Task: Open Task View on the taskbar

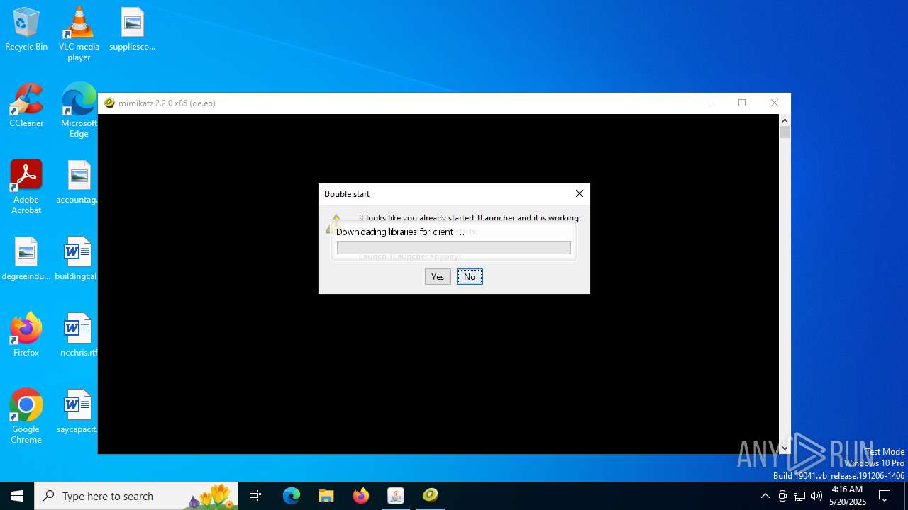Action: 255,496
